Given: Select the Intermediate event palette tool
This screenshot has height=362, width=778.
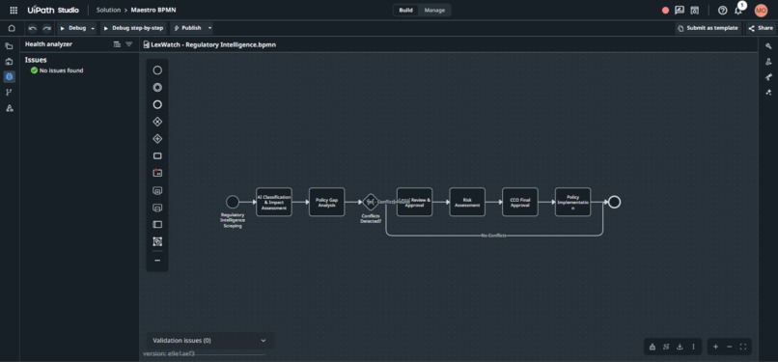Looking at the screenshot, I should (x=157, y=87).
